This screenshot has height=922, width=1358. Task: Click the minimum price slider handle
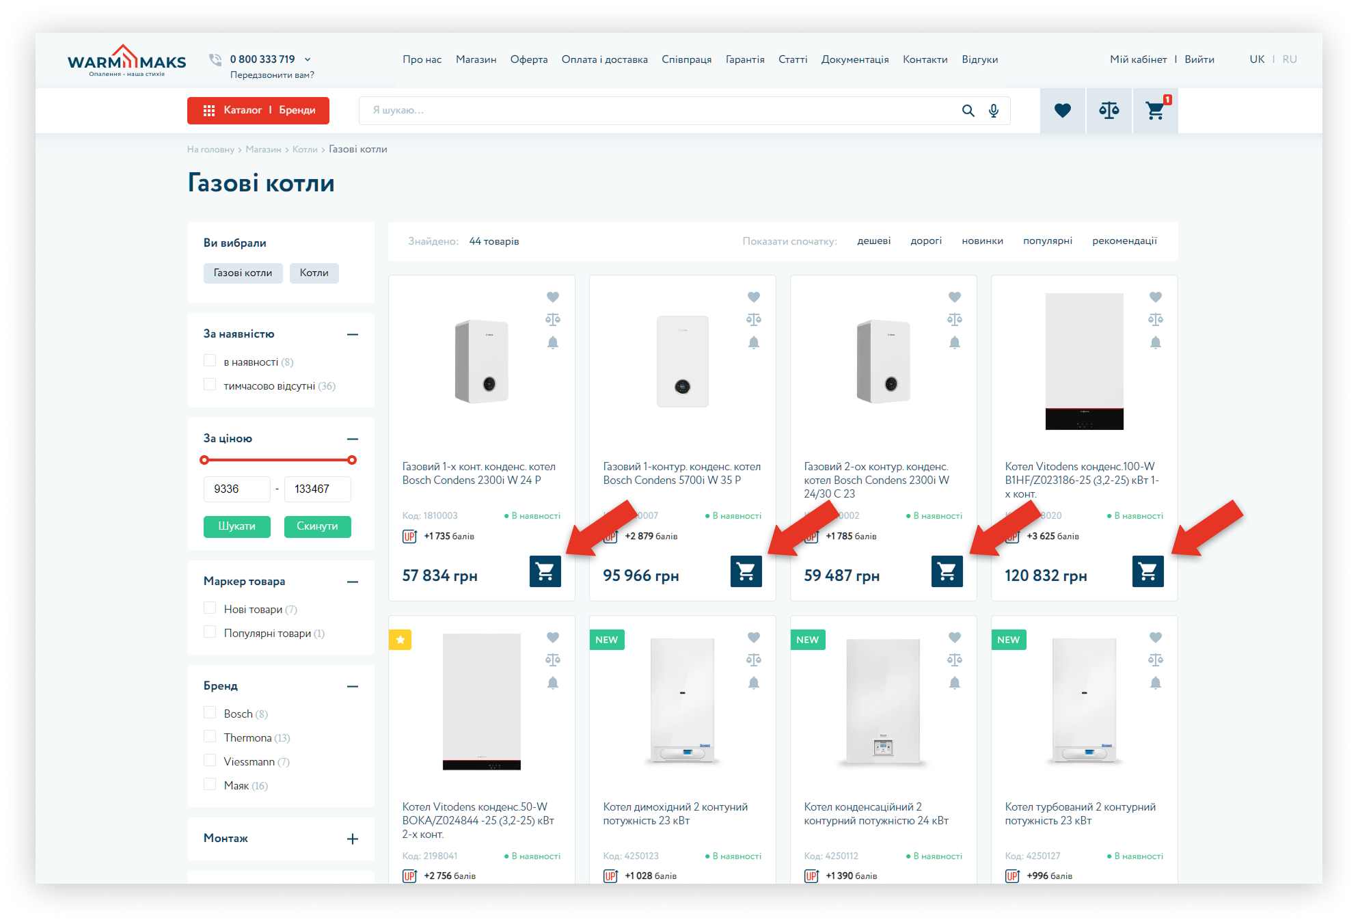[x=204, y=460]
